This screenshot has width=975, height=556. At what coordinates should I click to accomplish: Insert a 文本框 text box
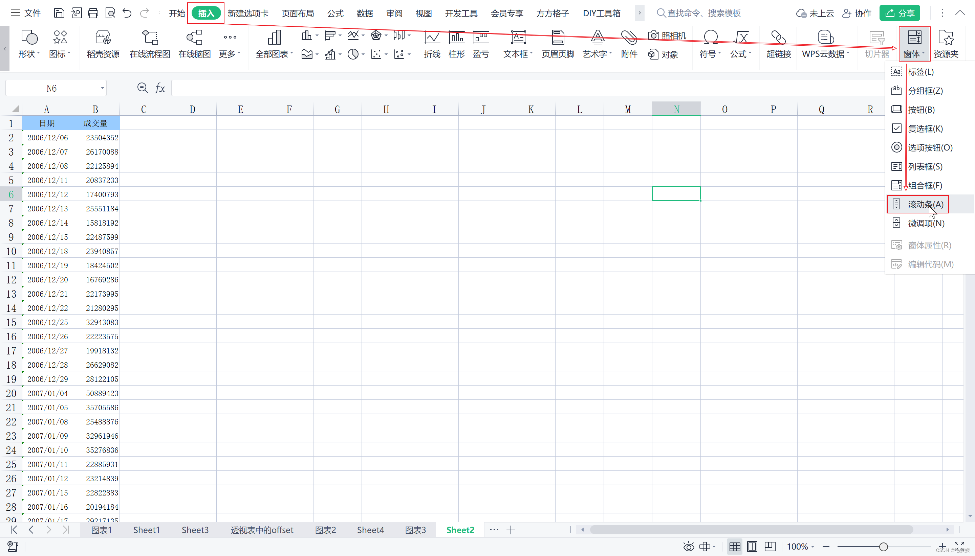[x=518, y=44]
